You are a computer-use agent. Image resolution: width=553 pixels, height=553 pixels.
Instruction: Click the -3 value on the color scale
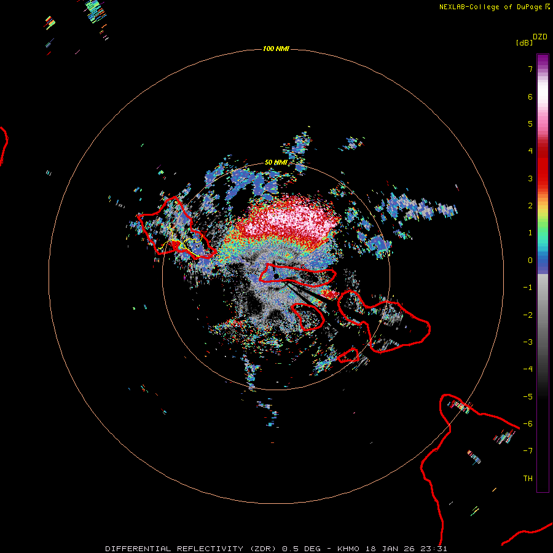528,342
